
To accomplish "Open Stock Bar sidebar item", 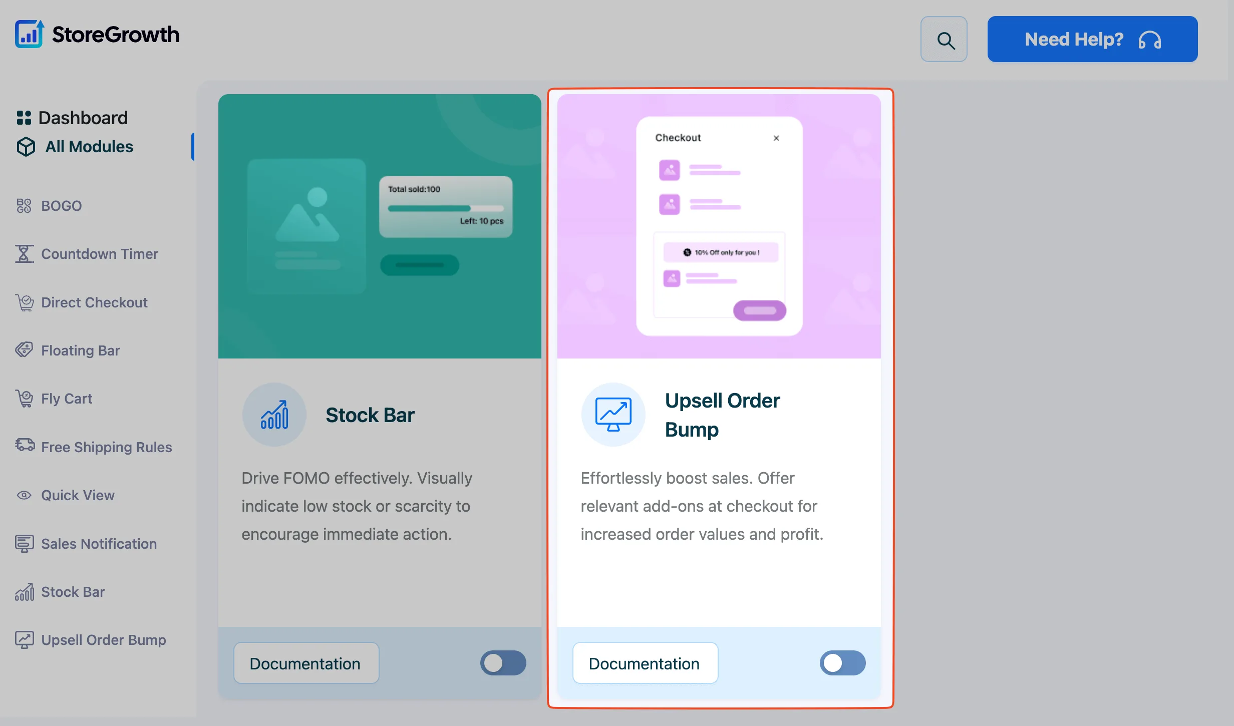I will click(60, 592).
